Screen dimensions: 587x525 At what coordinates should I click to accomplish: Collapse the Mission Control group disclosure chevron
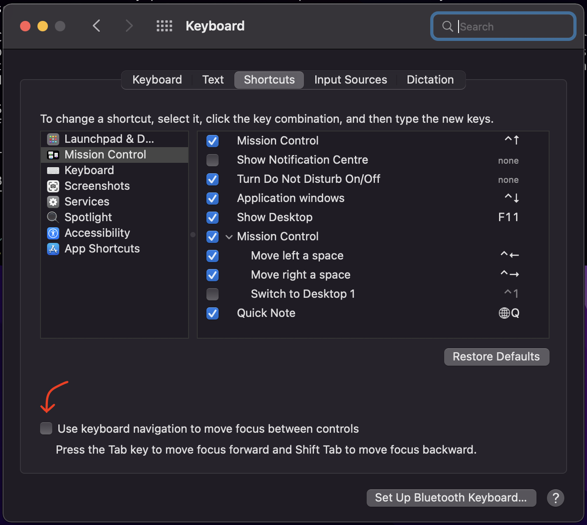229,237
